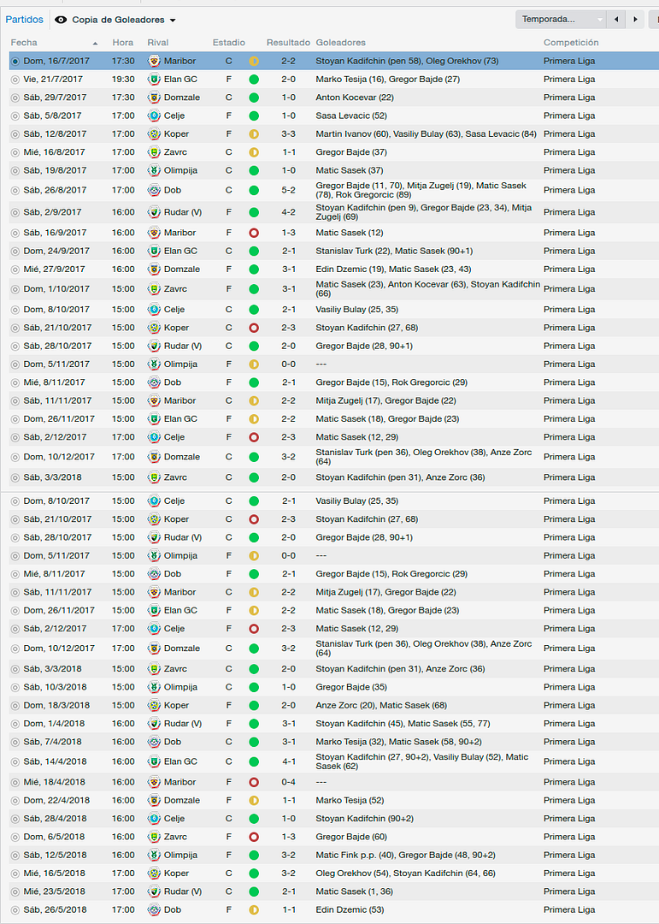Select the radio button for Mié, 18/4/2018

tap(15, 783)
